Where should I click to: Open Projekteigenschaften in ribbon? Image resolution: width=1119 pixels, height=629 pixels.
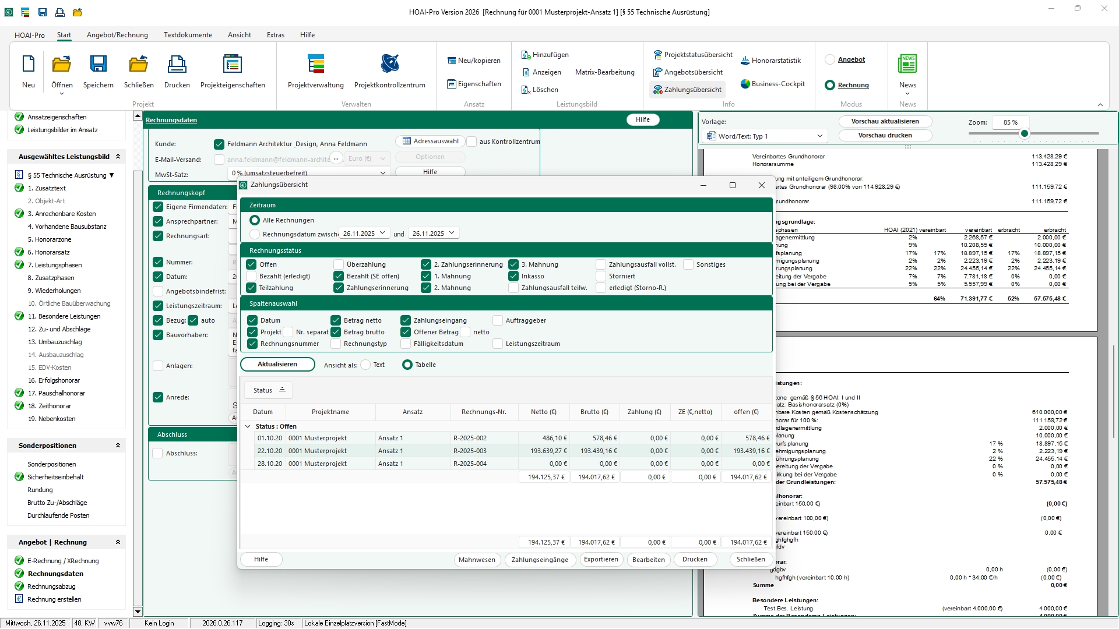click(232, 64)
